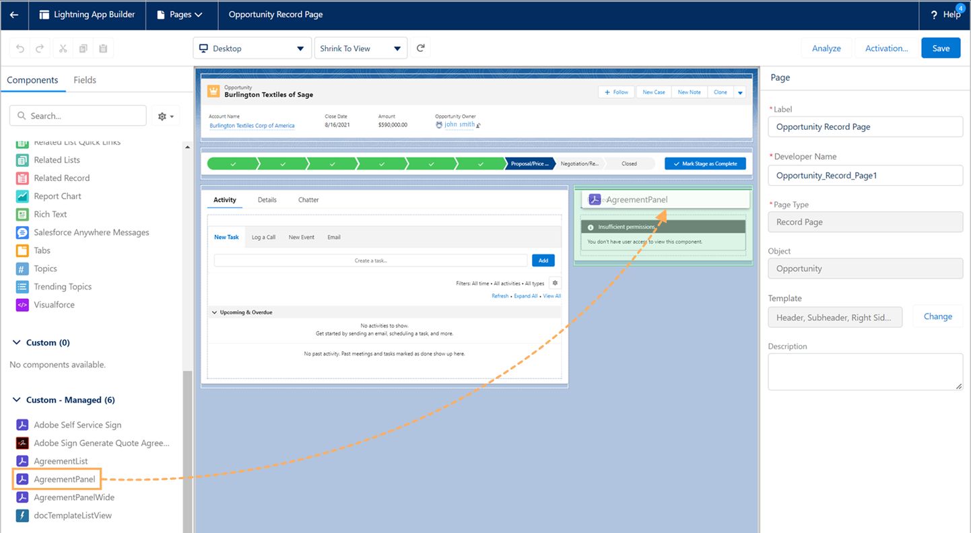Open the Activity tab in canvas
971x533 pixels.
point(225,200)
